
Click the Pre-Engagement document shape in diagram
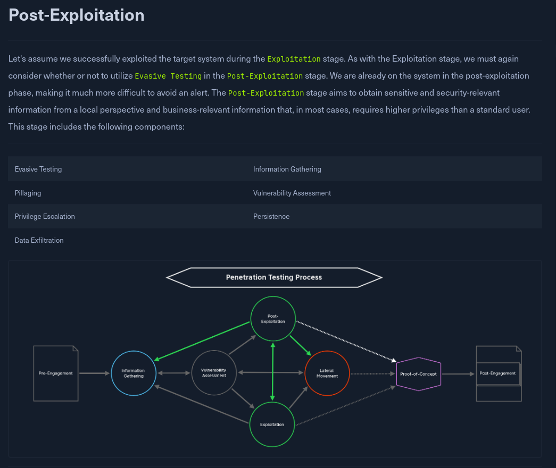[x=56, y=373]
